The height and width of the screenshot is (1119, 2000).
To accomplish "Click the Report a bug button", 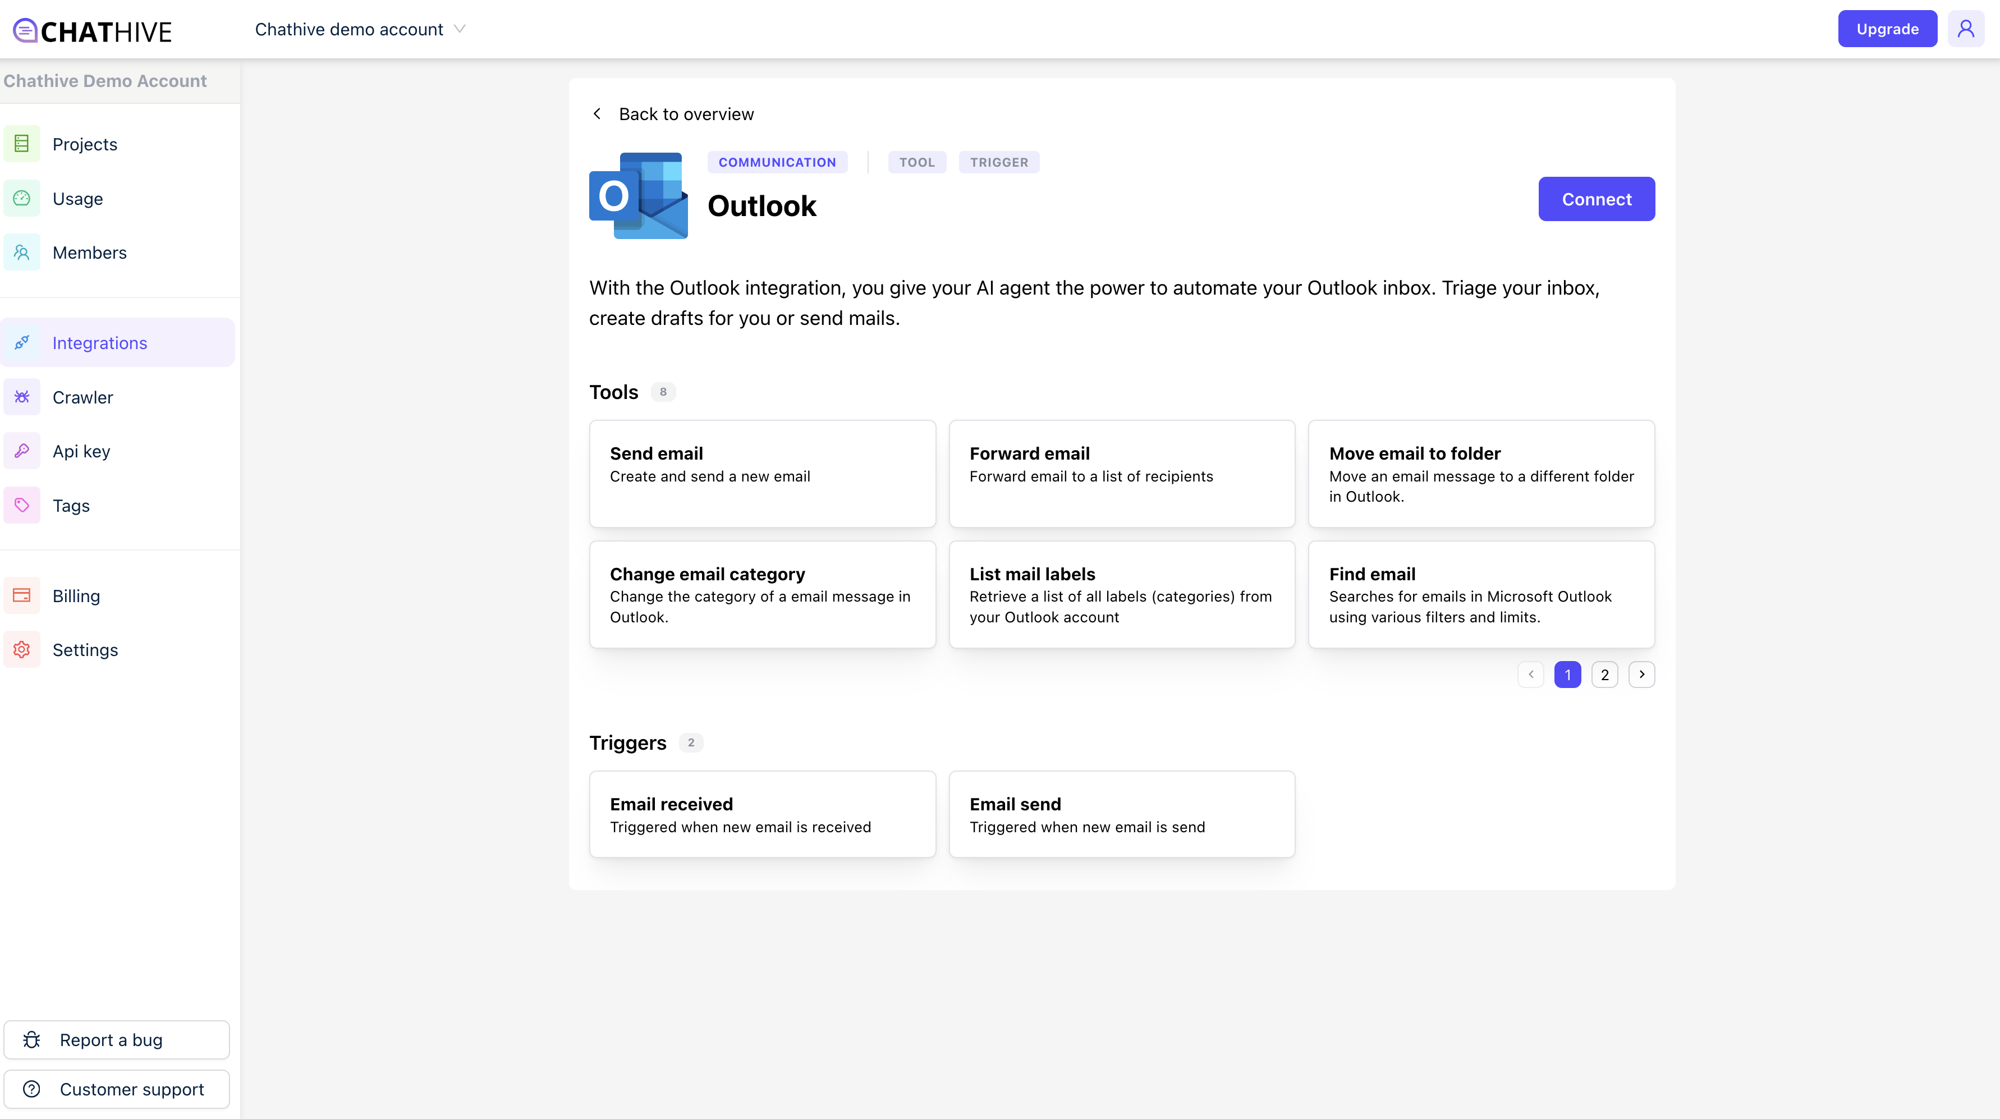I will pyautogui.click(x=117, y=1040).
